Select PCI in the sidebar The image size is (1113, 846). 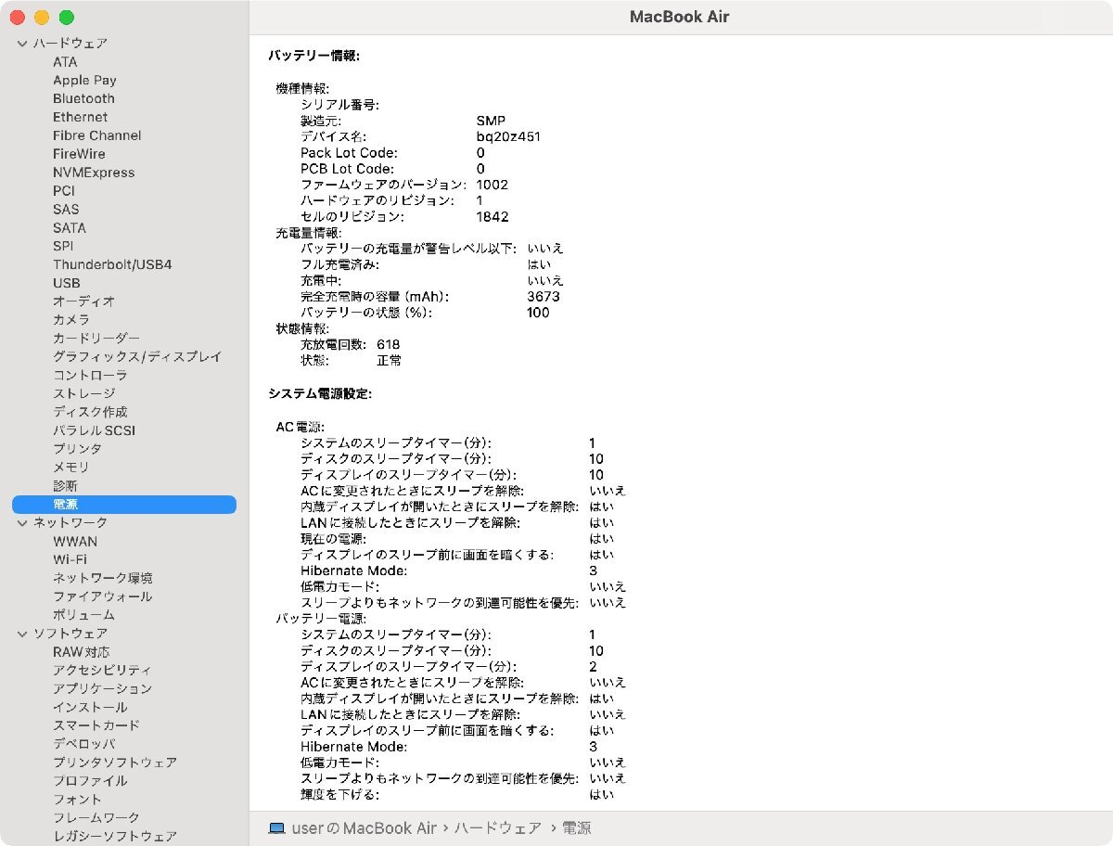(x=64, y=191)
